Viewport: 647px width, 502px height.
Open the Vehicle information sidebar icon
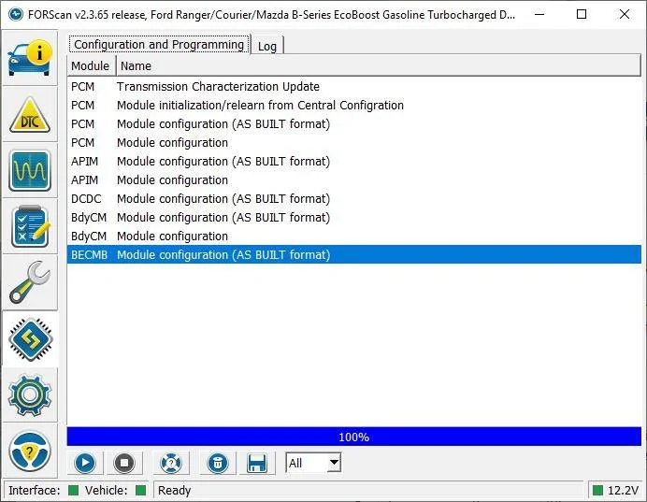coord(30,58)
